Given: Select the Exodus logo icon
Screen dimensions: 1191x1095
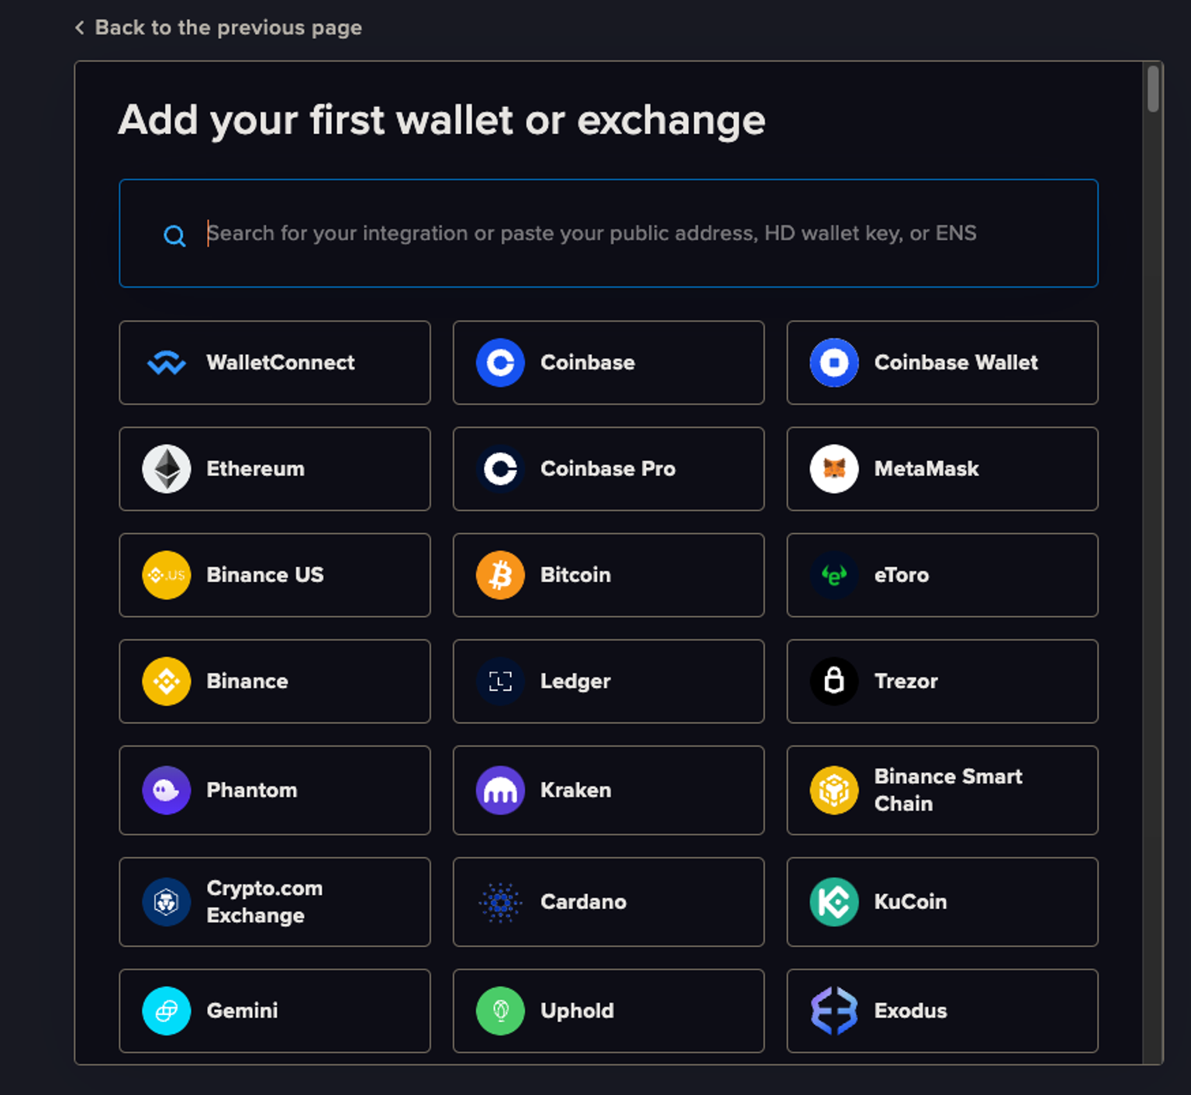Looking at the screenshot, I should [x=834, y=1011].
